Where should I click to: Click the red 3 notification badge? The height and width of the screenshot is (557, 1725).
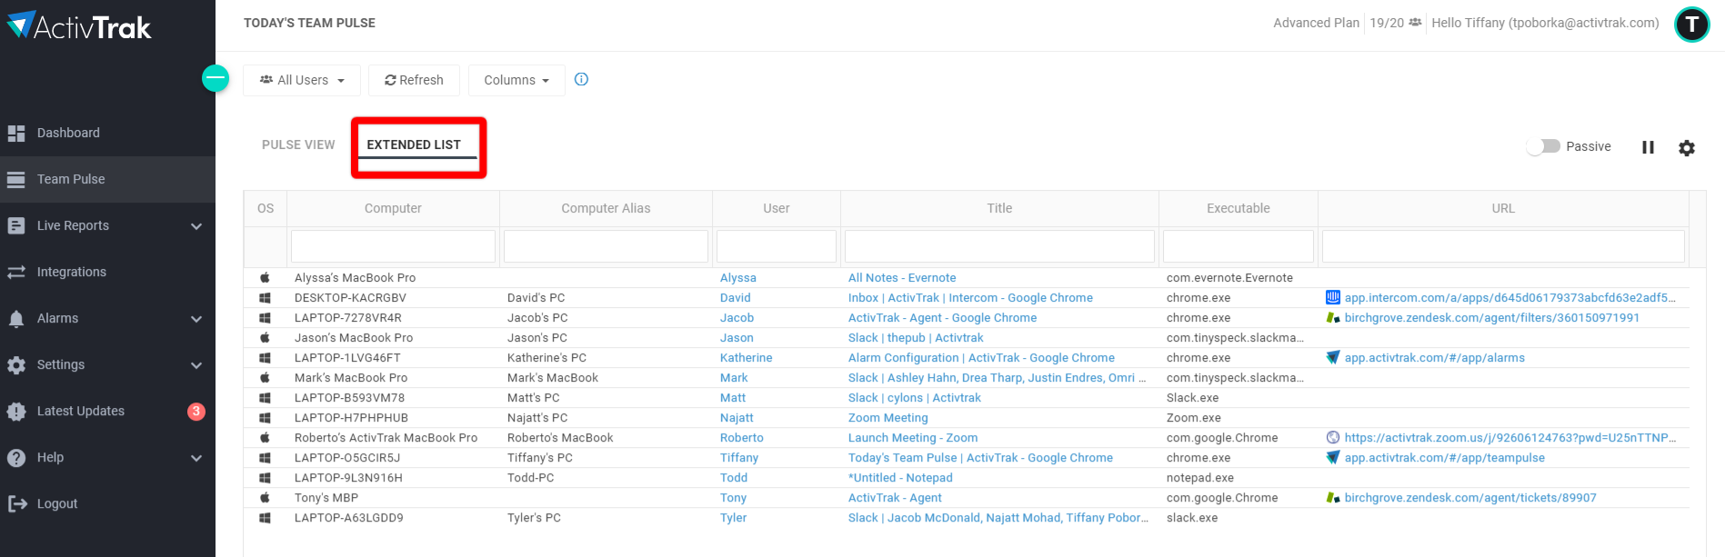pos(196,412)
